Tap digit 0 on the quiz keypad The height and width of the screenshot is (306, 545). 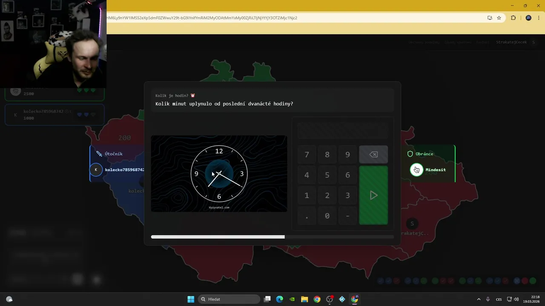click(327, 216)
